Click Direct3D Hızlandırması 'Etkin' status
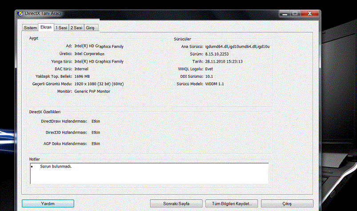 point(96,132)
